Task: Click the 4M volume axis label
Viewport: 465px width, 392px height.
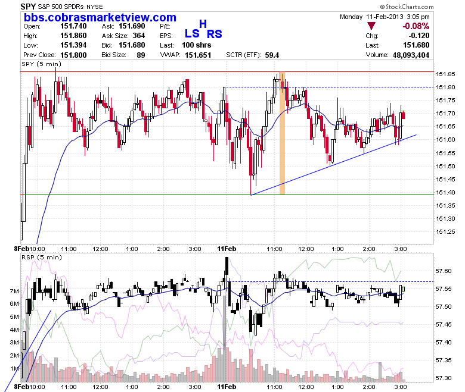Action: coord(14,330)
